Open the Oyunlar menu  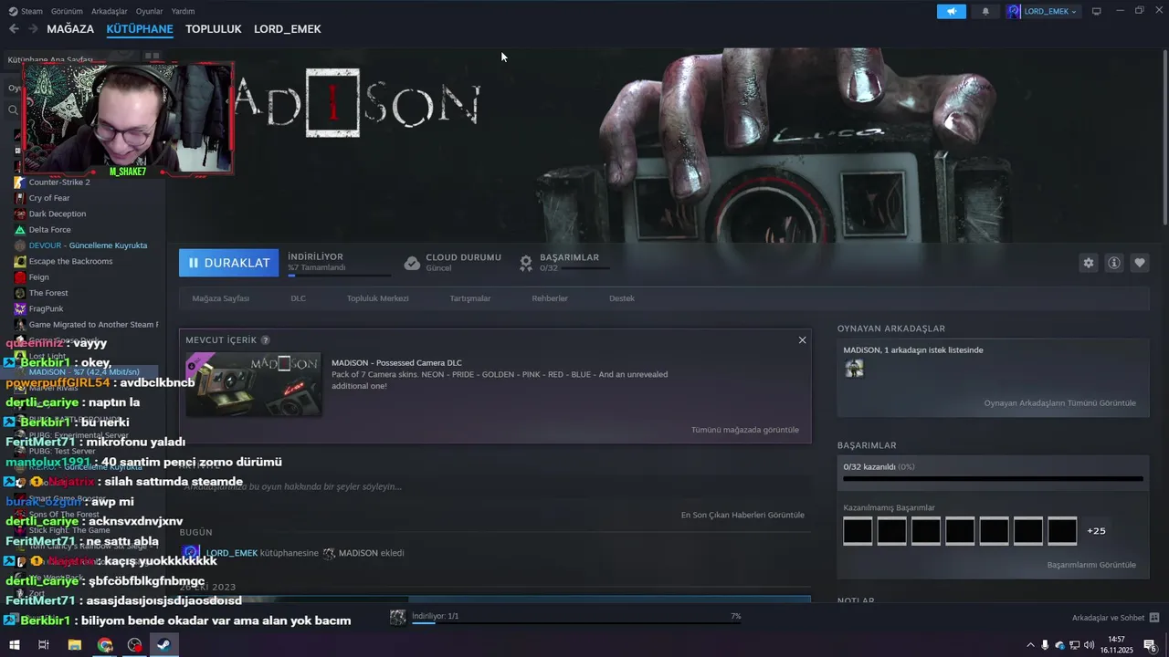(149, 11)
